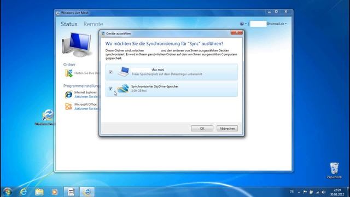The height and width of the screenshot is (197, 350).
Task: Uncheck the Mac mini device checkbox
Action: [110, 72]
